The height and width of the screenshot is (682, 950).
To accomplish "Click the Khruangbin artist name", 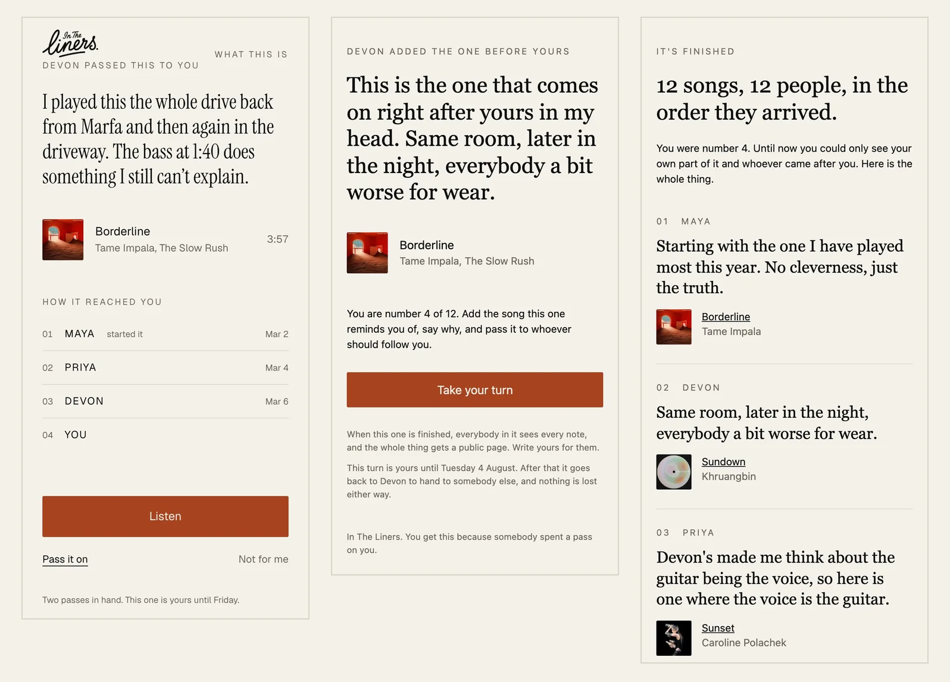I will (729, 477).
